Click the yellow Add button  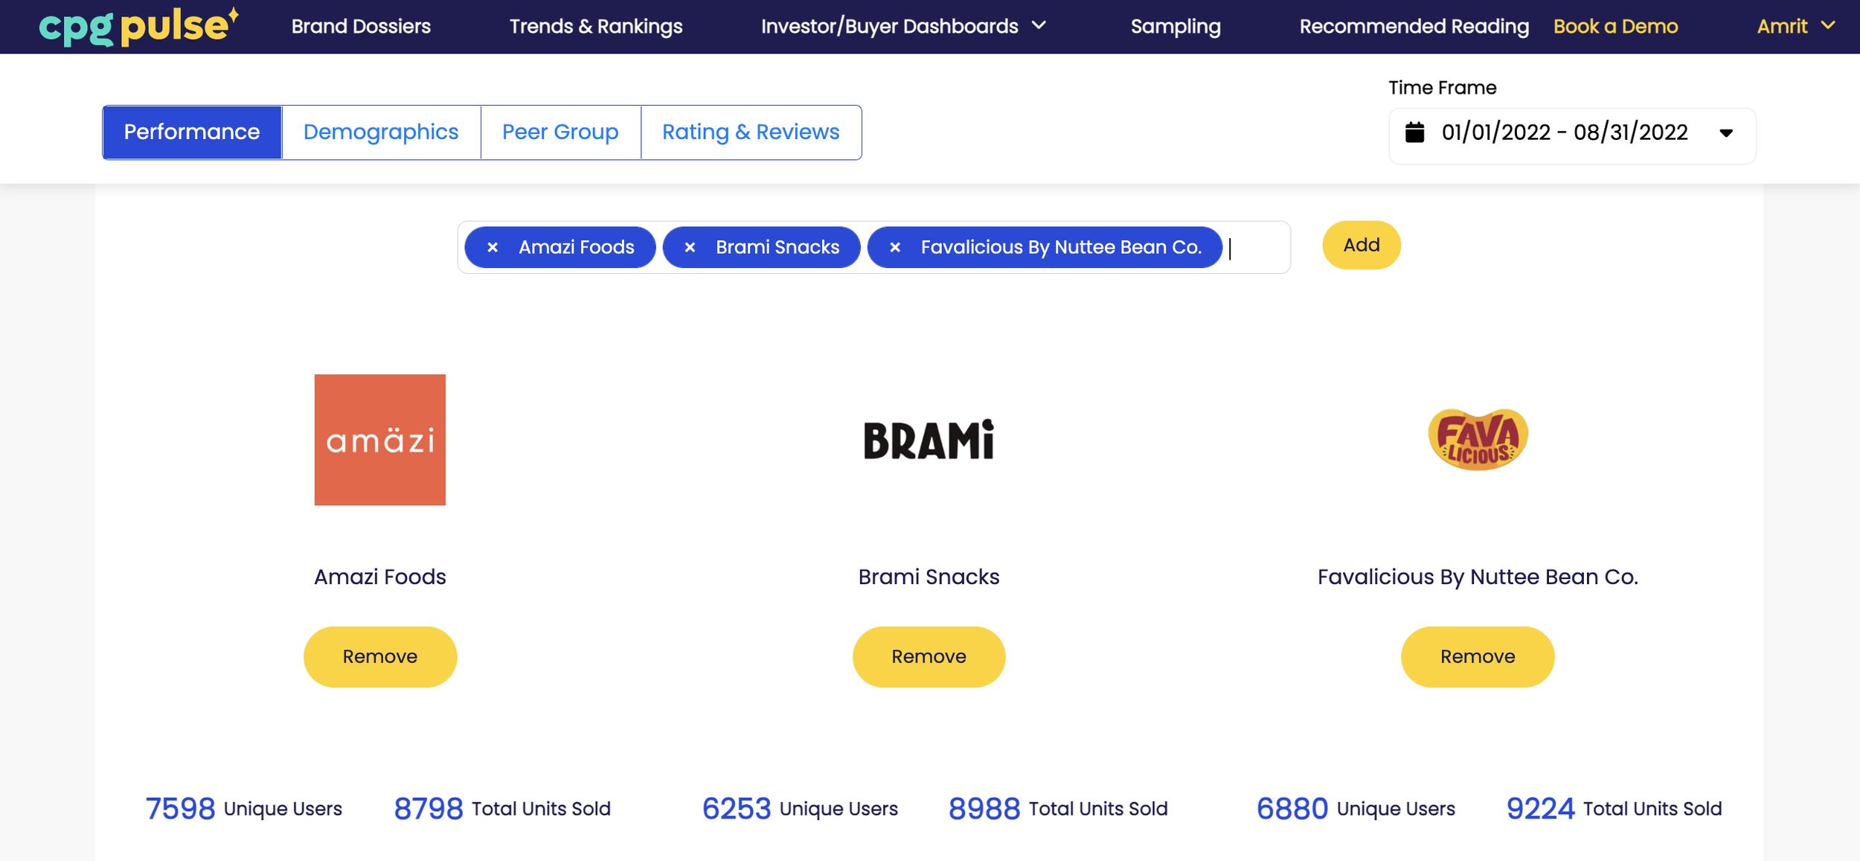click(x=1361, y=245)
